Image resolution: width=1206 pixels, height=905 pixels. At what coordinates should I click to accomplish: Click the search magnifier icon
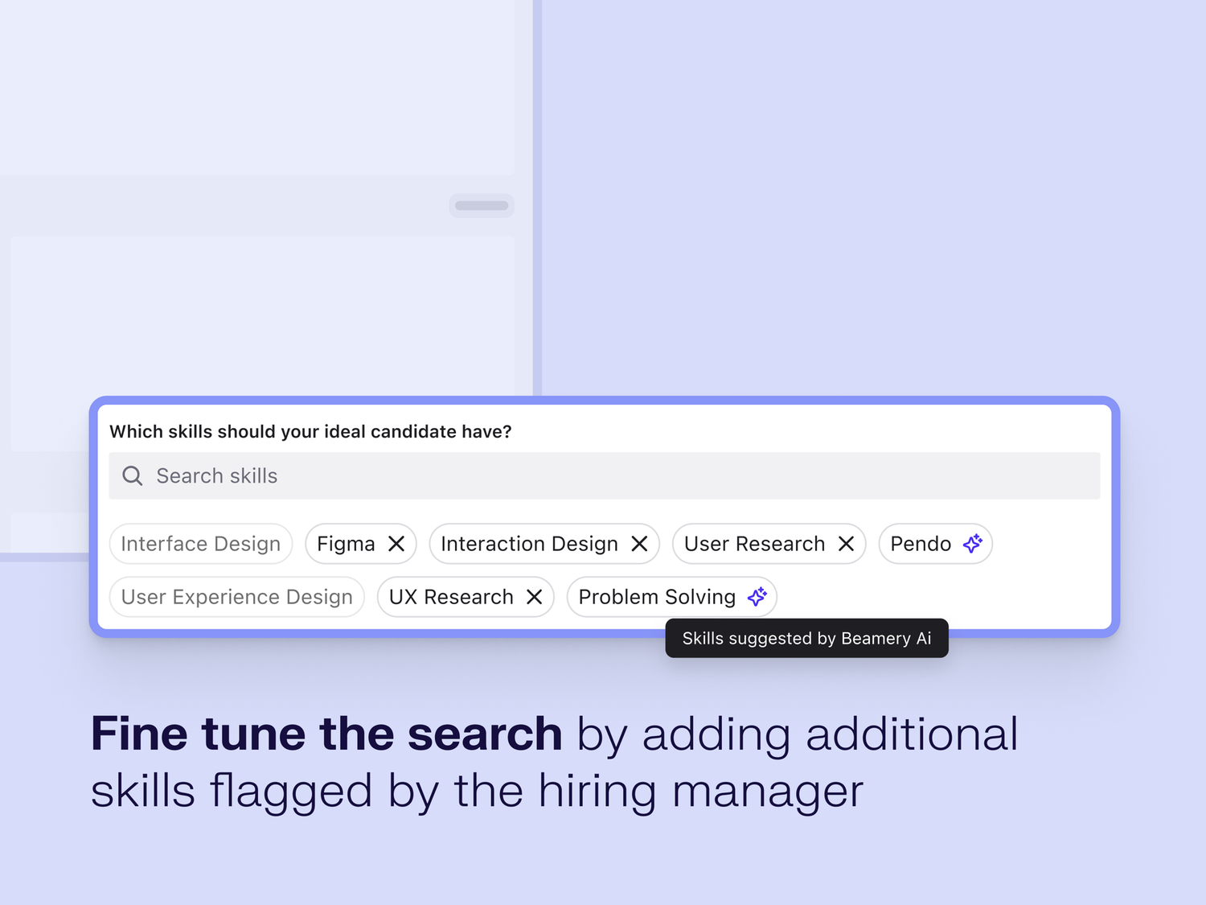pyautogui.click(x=132, y=475)
